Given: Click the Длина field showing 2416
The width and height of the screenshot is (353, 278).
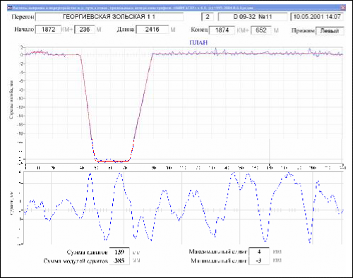Looking at the screenshot, I should (152, 30).
